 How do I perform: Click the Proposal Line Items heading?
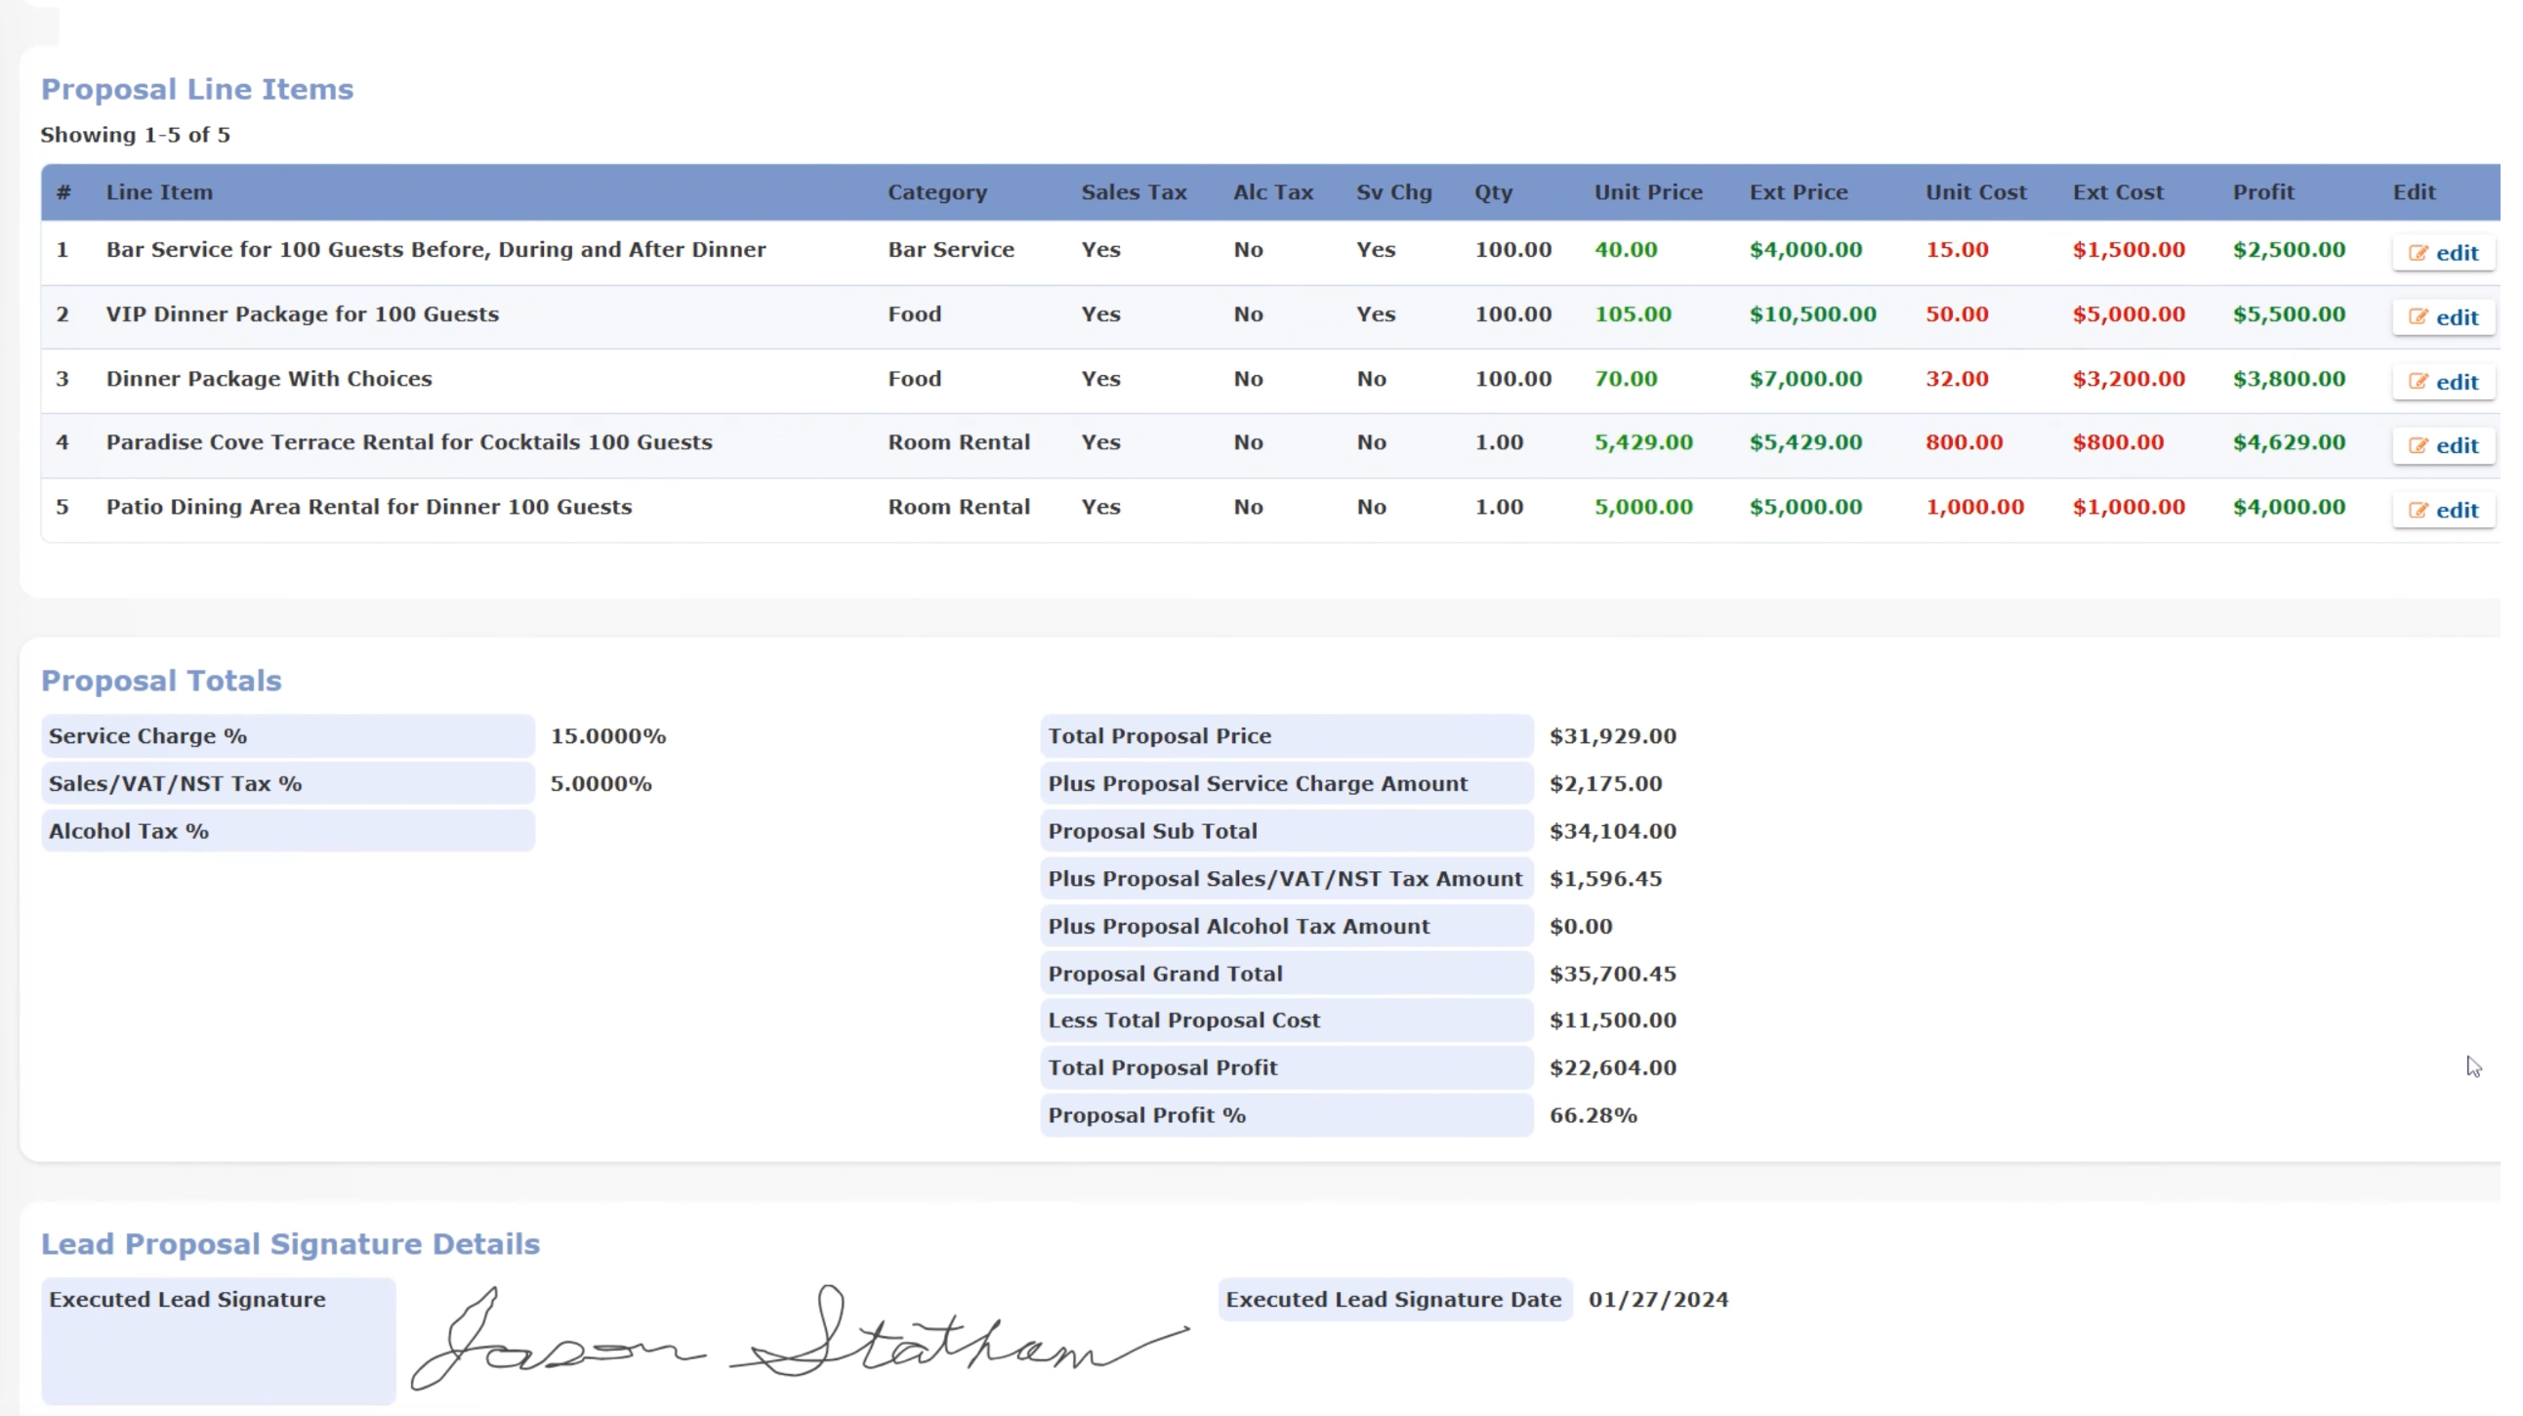coord(197,88)
